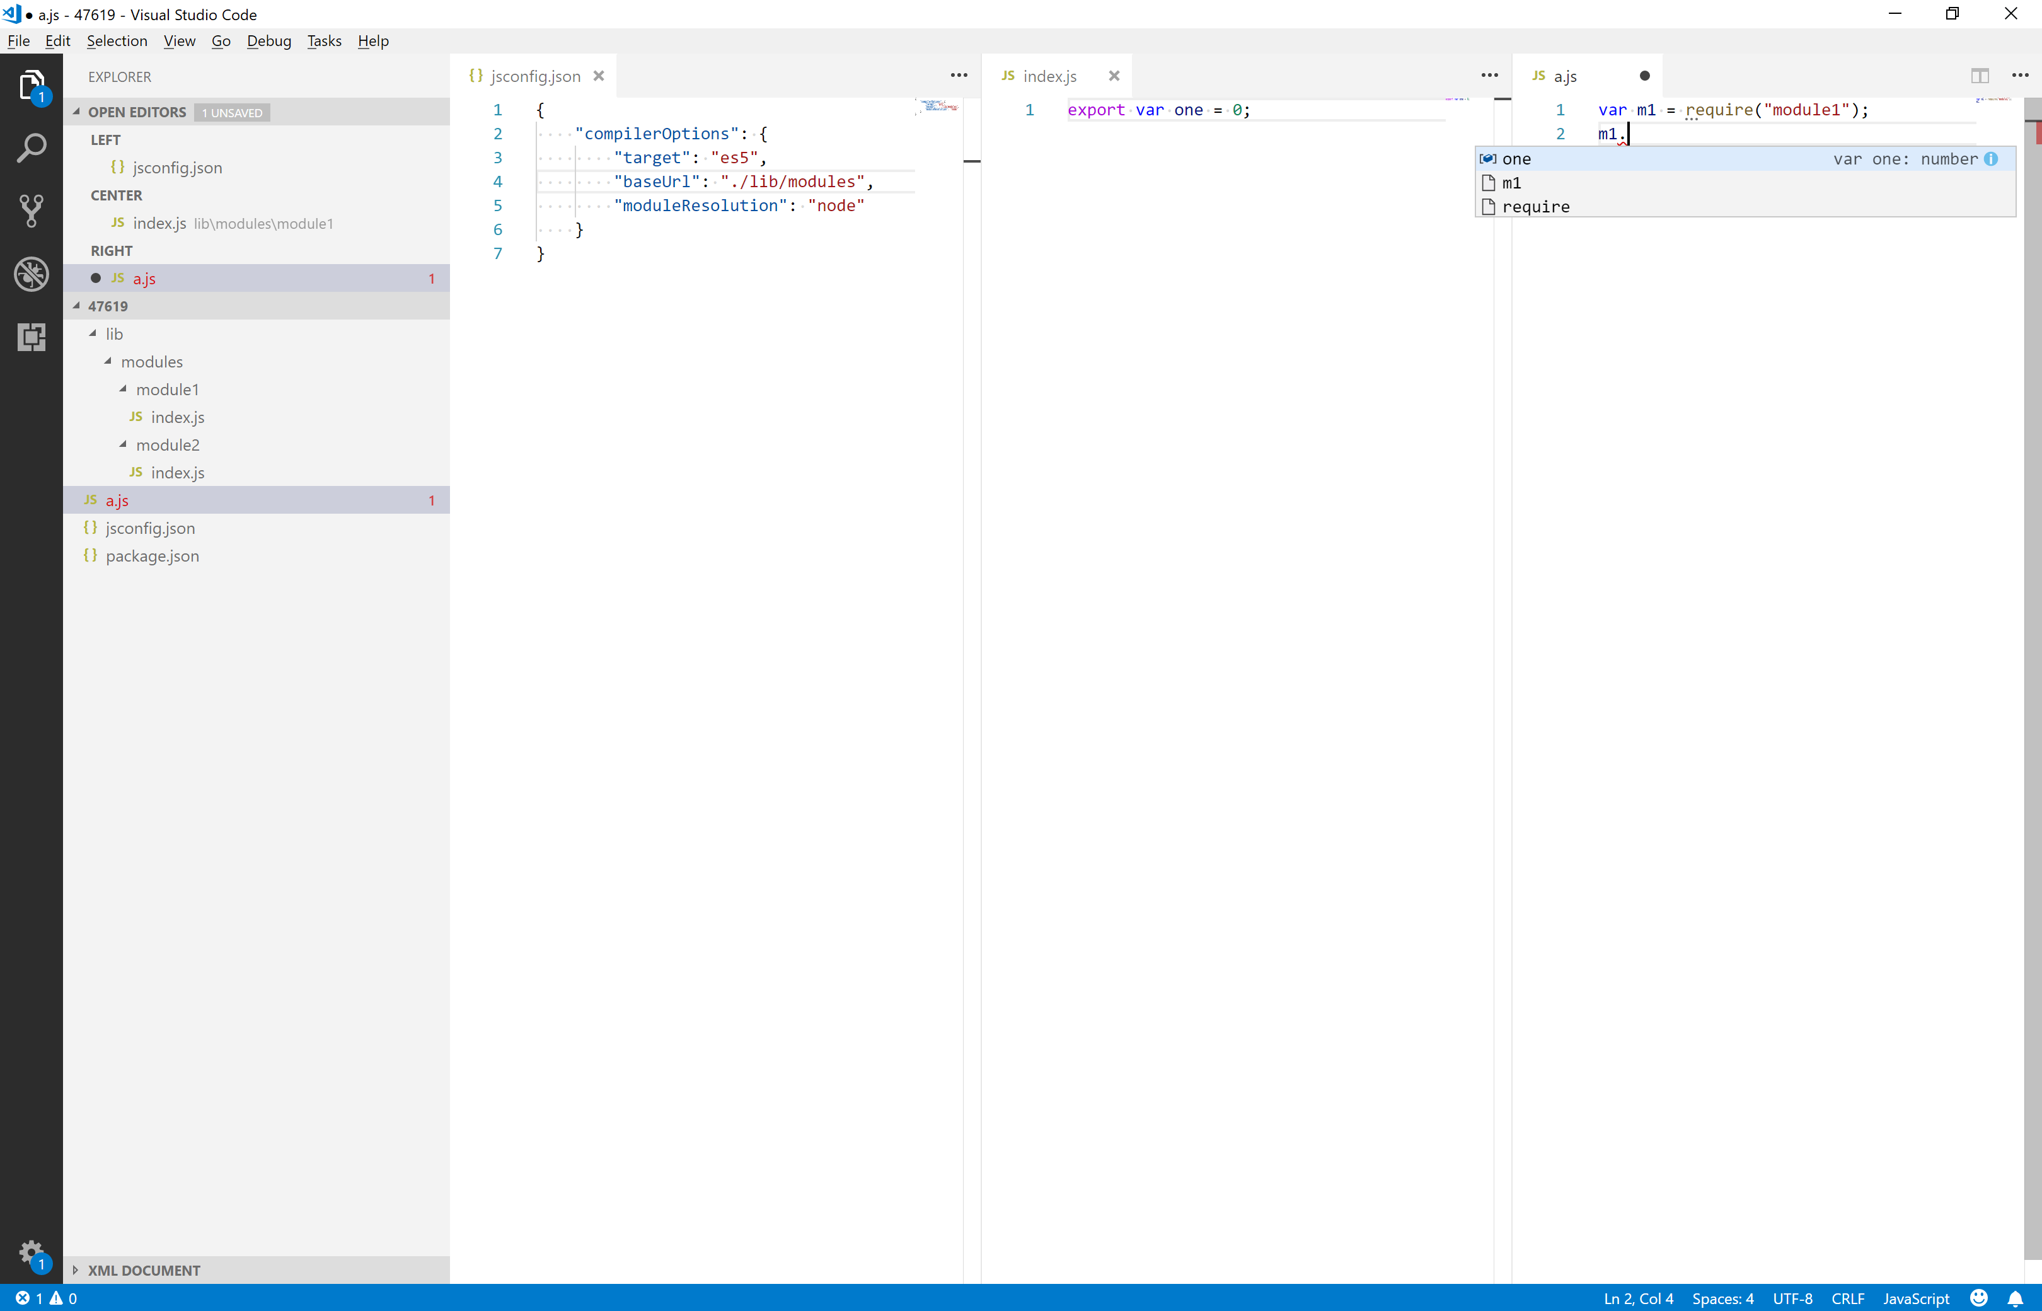
Task: Open the Debug menu
Action: pos(269,40)
